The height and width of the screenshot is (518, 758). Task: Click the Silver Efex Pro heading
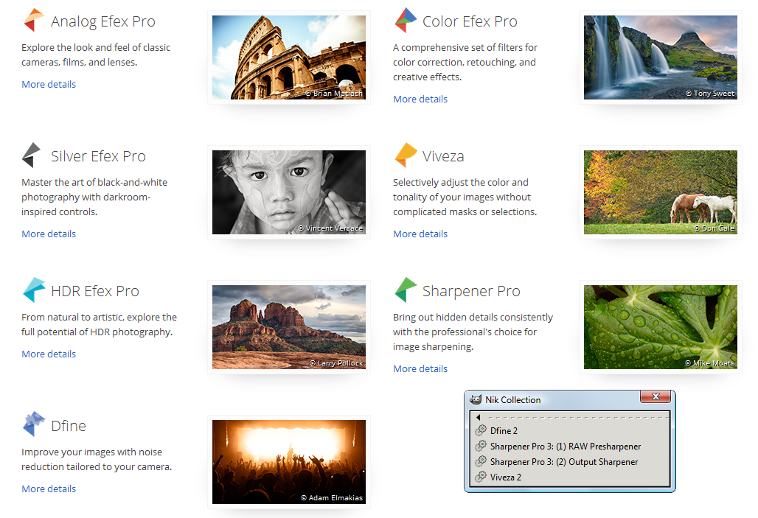tap(98, 156)
